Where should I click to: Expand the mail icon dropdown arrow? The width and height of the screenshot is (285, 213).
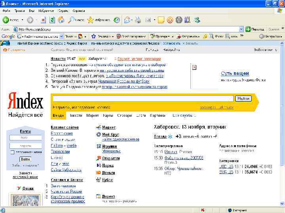coord(131,20)
